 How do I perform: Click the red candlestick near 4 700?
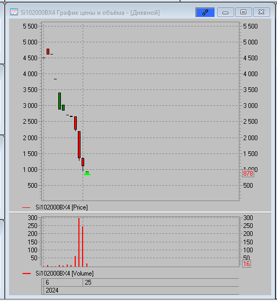coord(48,51)
